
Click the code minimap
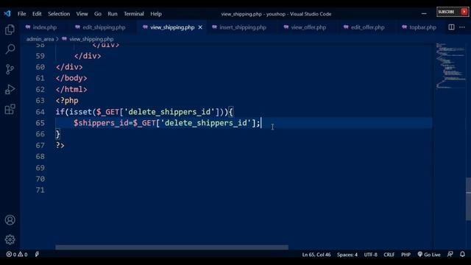click(x=450, y=66)
